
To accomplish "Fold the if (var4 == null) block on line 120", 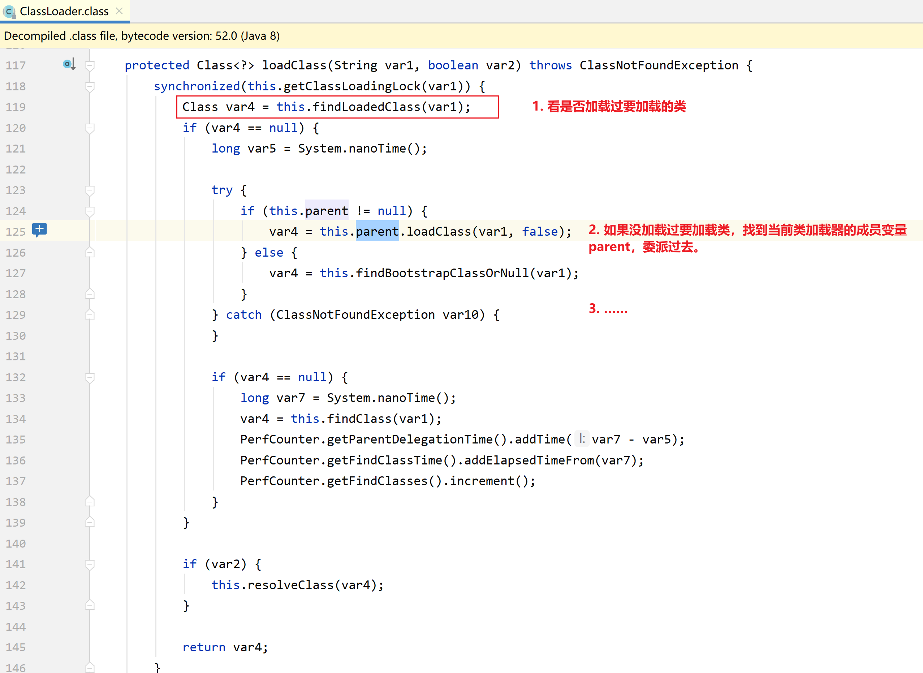I will (90, 128).
